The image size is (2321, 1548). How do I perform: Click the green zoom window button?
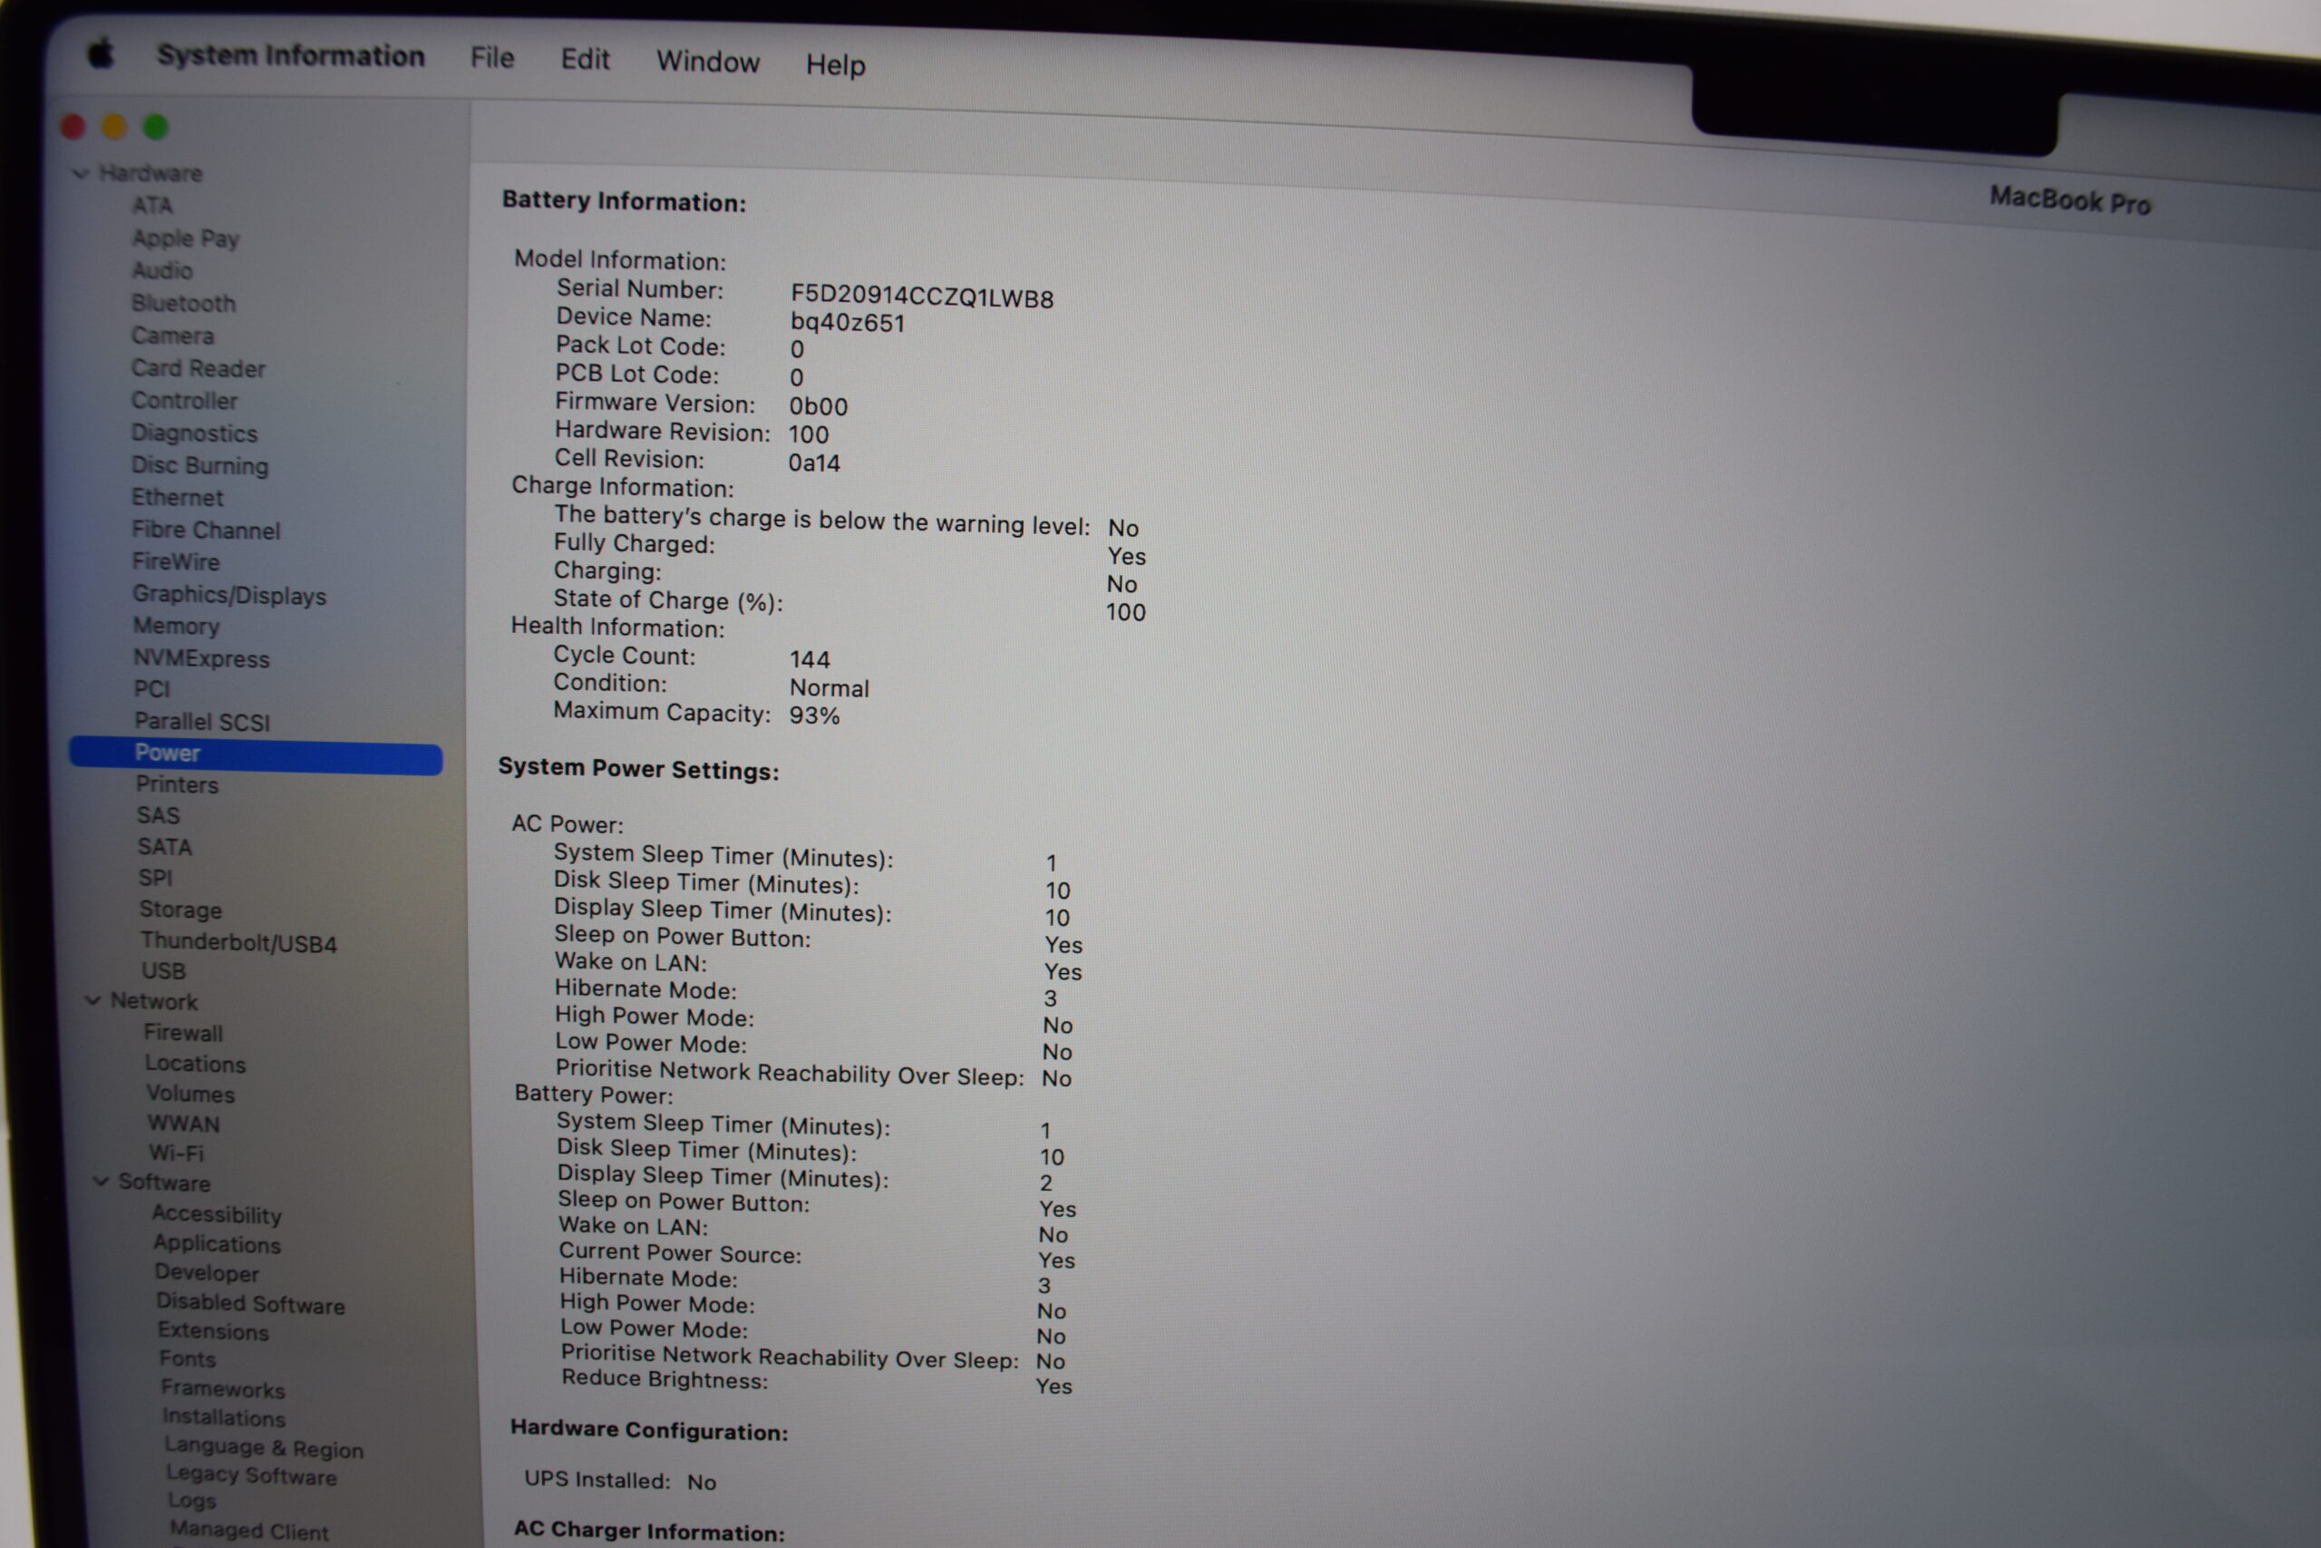pyautogui.click(x=156, y=126)
